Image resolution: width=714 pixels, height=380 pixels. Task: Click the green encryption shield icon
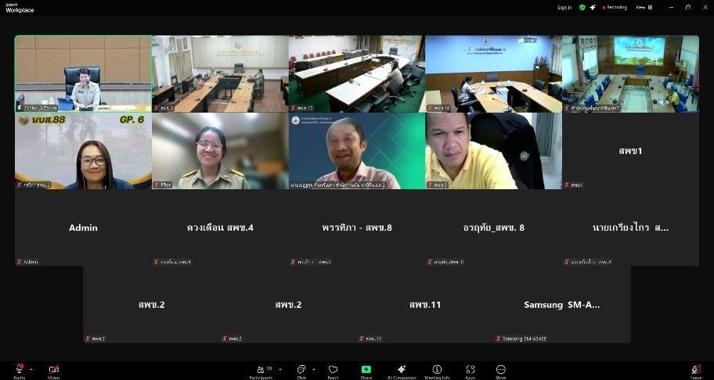click(x=582, y=7)
